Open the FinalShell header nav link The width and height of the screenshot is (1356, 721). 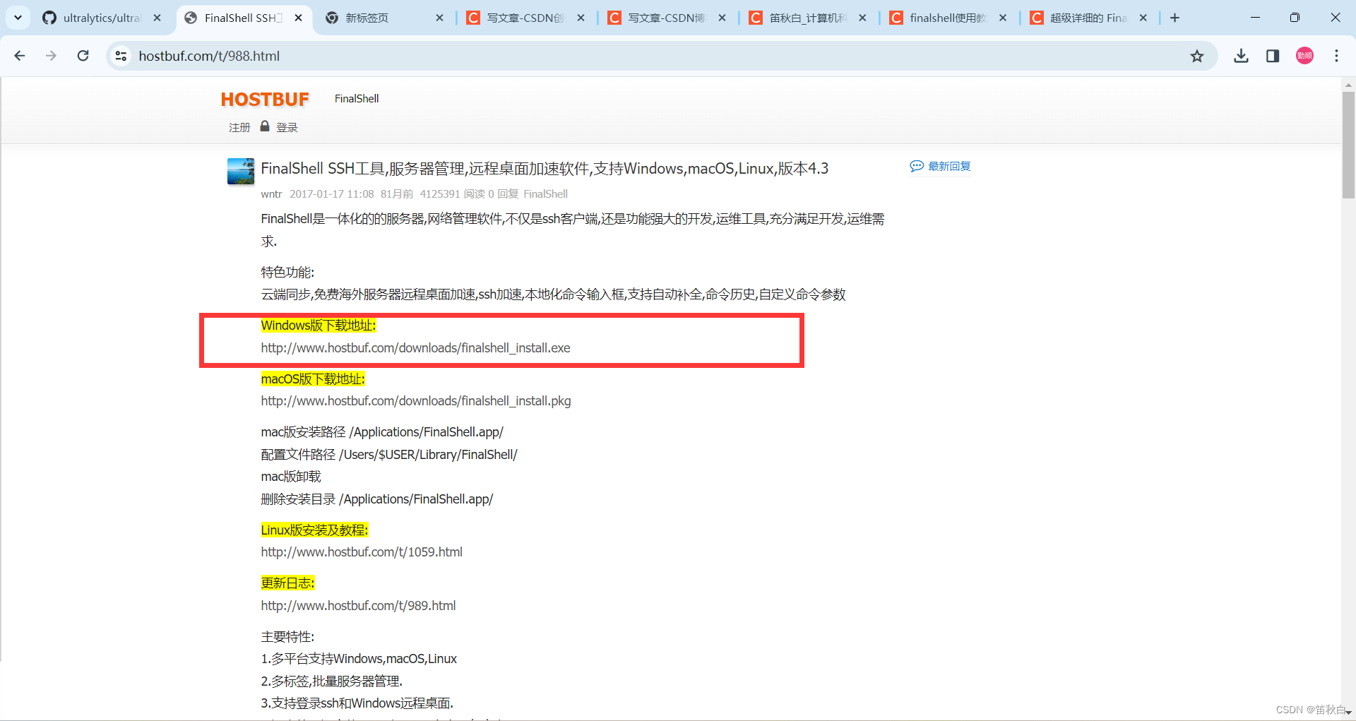[x=357, y=99]
